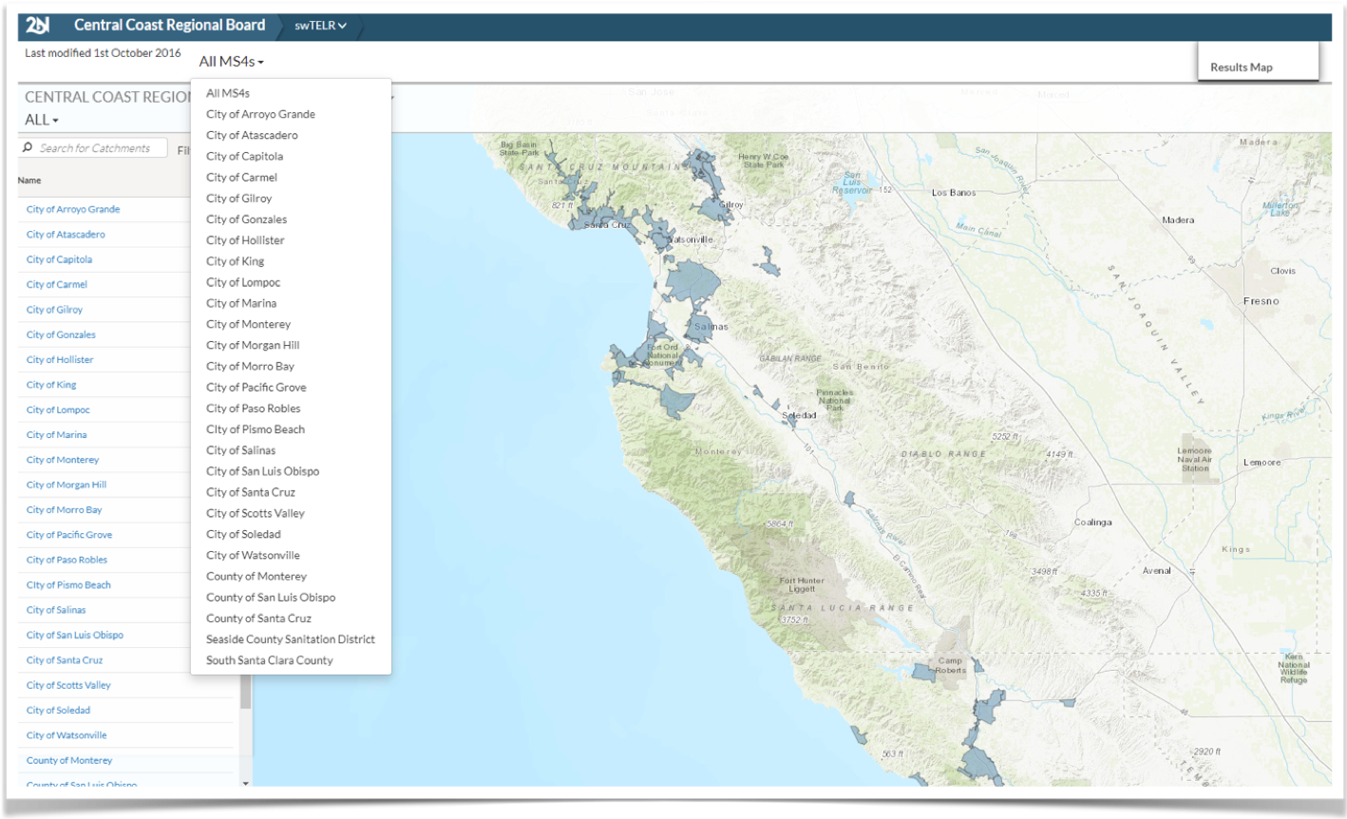
Task: Click the Results Map tab
Action: pos(1241,67)
